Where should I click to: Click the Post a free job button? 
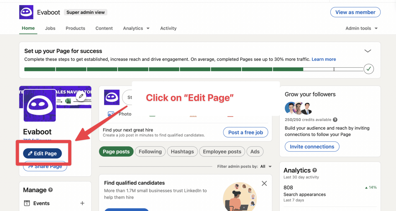pyautogui.click(x=245, y=132)
